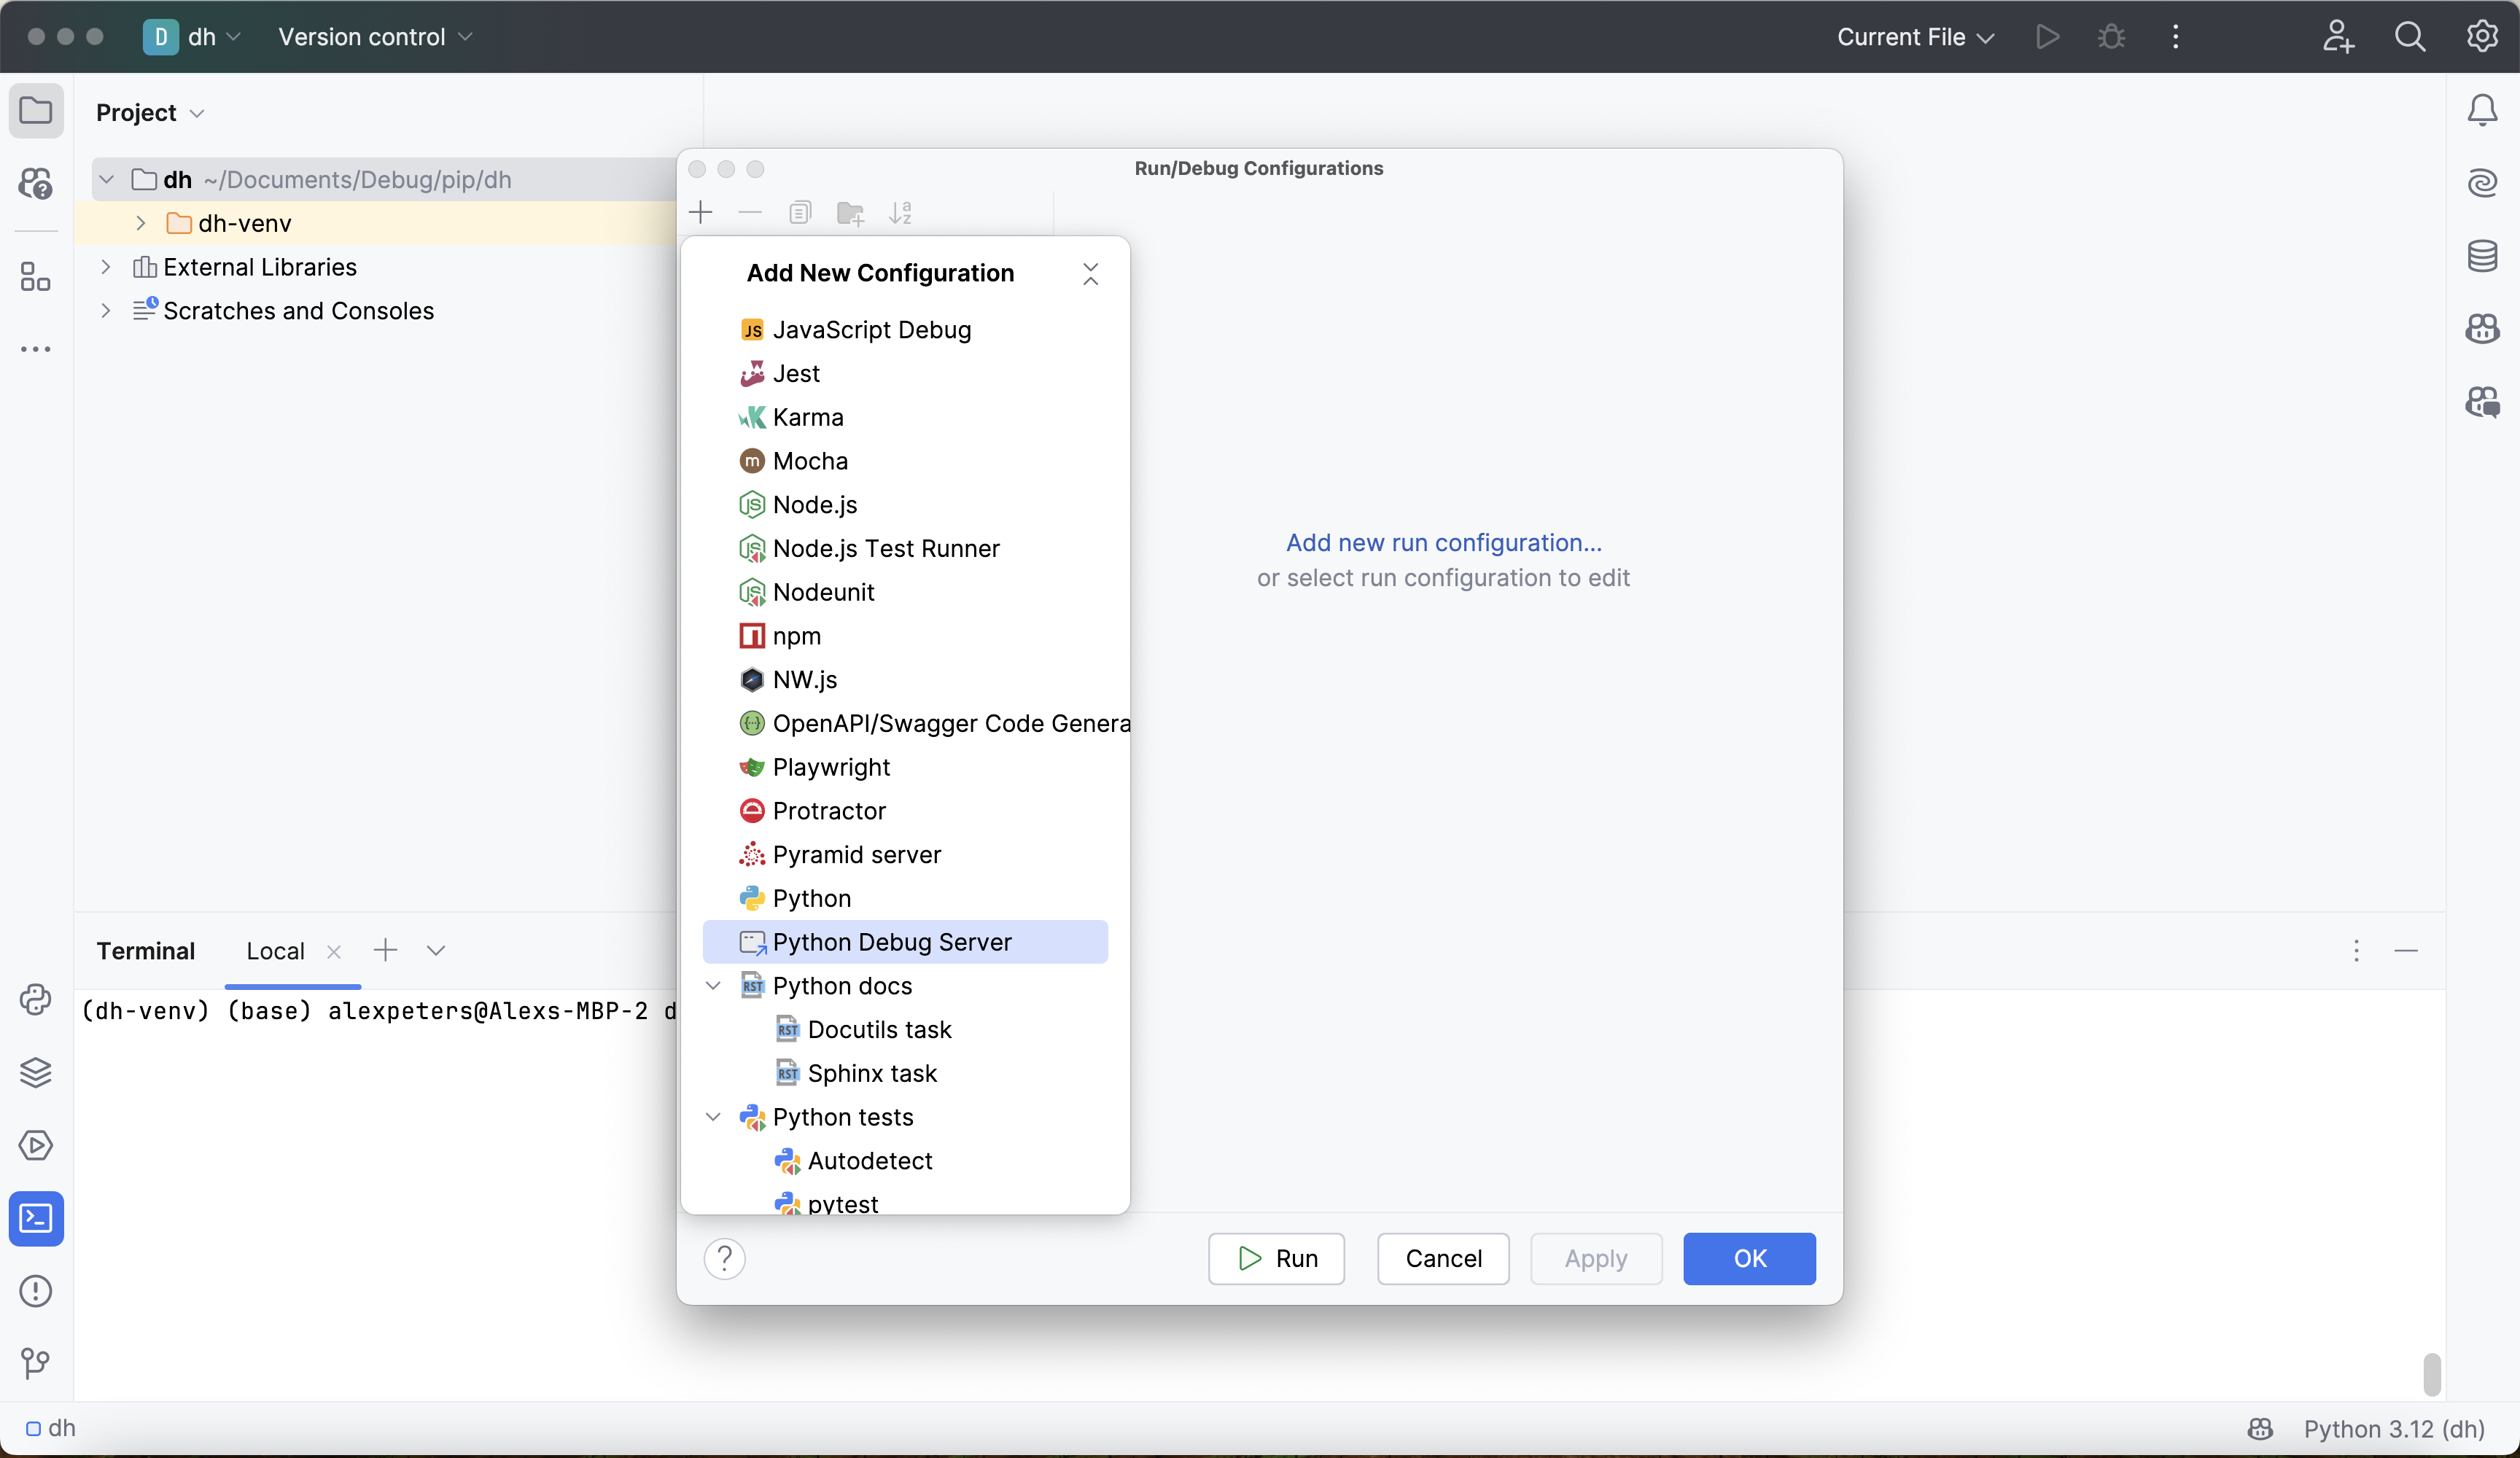Select the Local terminal tab
Image resolution: width=2520 pixels, height=1458 pixels.
275,951
